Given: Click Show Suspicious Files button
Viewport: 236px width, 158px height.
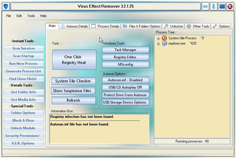Looking at the screenshot, I should click(x=73, y=91).
